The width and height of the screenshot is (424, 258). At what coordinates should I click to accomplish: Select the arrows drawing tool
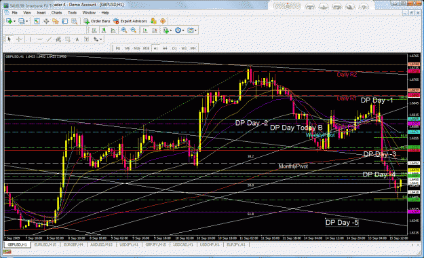pos(96,39)
